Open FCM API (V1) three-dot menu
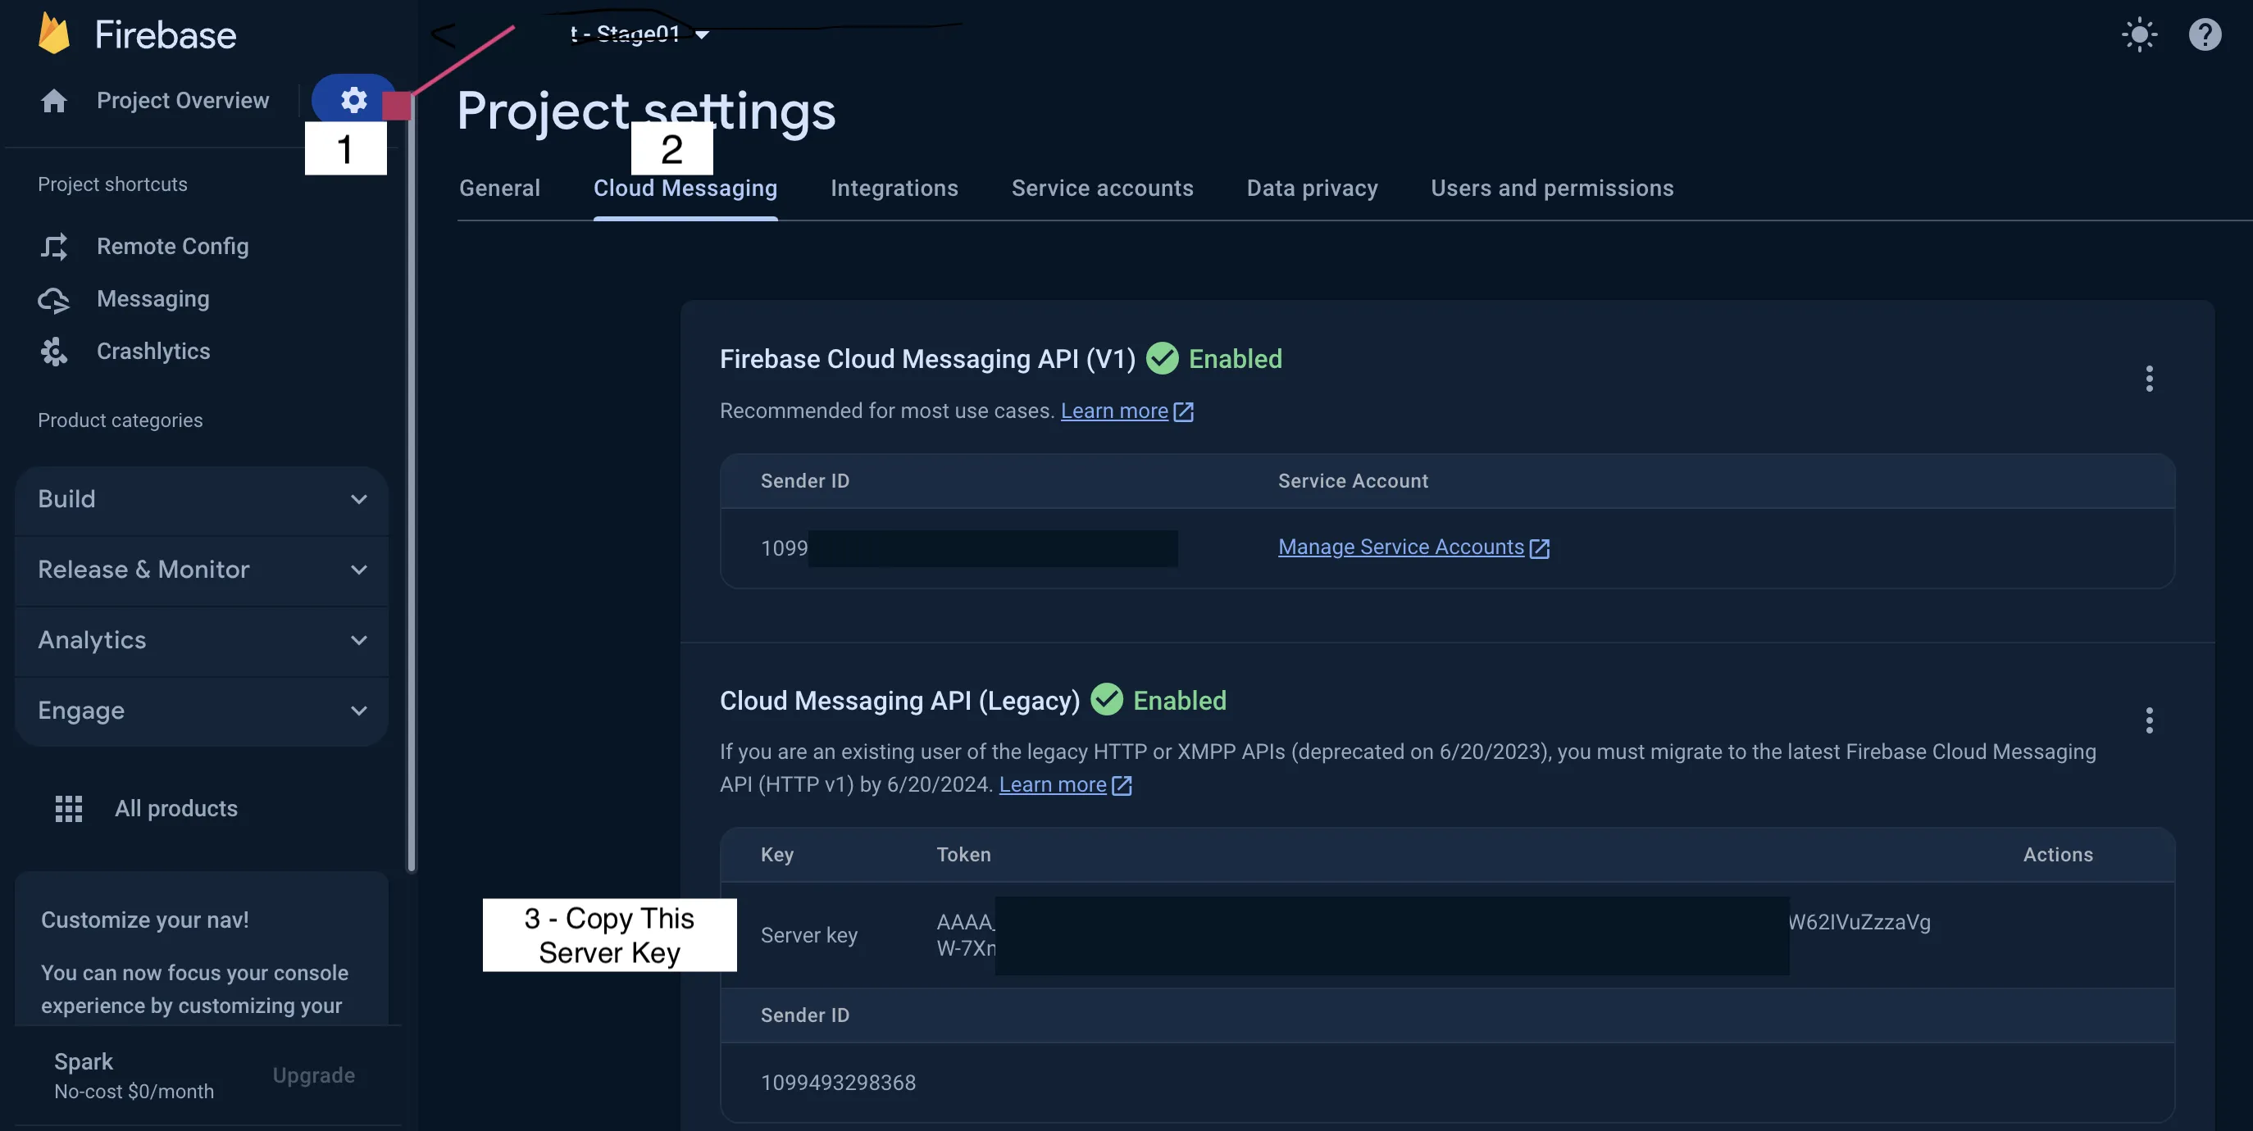 click(2149, 379)
